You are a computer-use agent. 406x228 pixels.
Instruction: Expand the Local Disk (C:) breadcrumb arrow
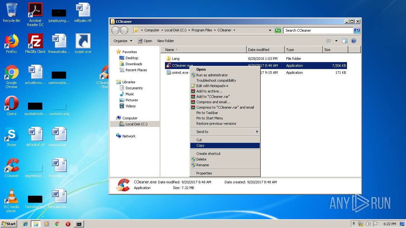[189, 30]
